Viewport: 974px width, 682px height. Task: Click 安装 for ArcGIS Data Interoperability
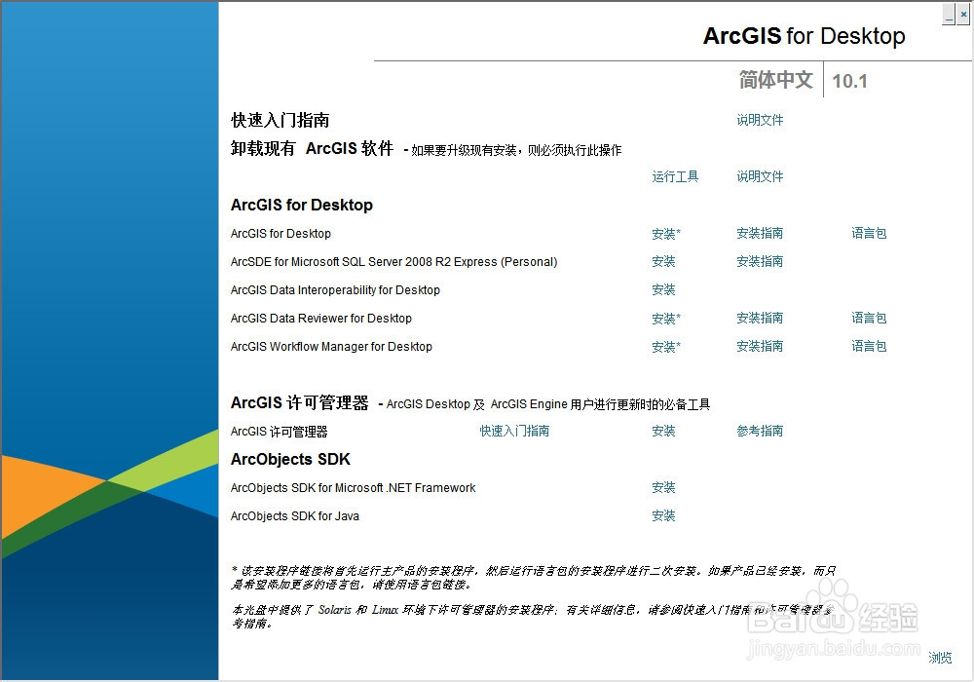coord(663,289)
